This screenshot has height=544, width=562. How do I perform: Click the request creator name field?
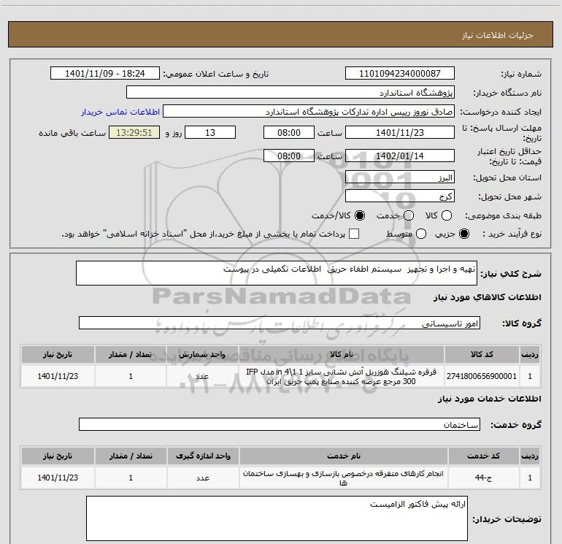coord(309,111)
